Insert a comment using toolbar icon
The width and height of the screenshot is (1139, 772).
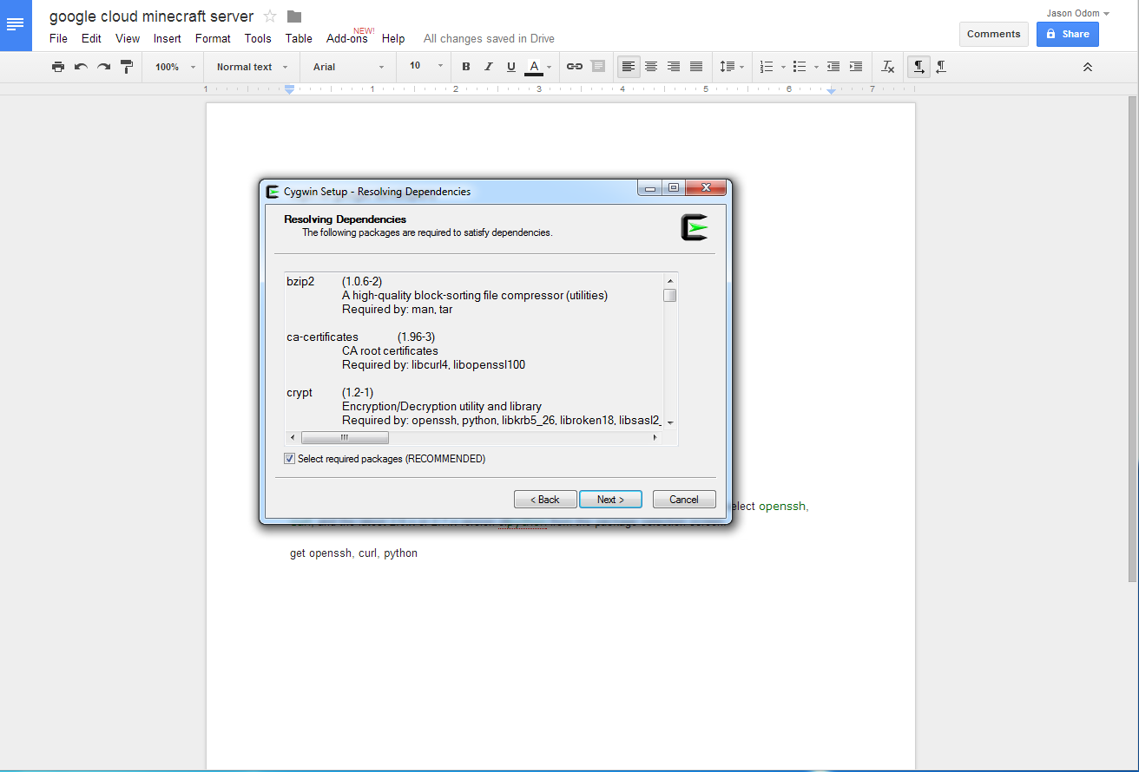(x=598, y=67)
